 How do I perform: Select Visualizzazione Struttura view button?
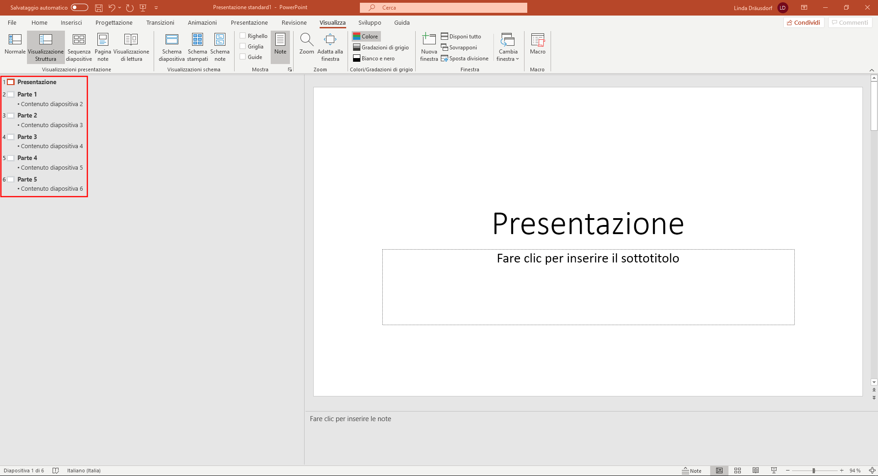46,47
